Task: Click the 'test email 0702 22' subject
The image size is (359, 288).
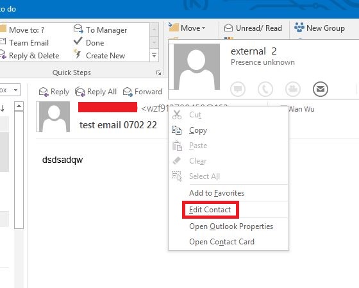Action: point(118,125)
